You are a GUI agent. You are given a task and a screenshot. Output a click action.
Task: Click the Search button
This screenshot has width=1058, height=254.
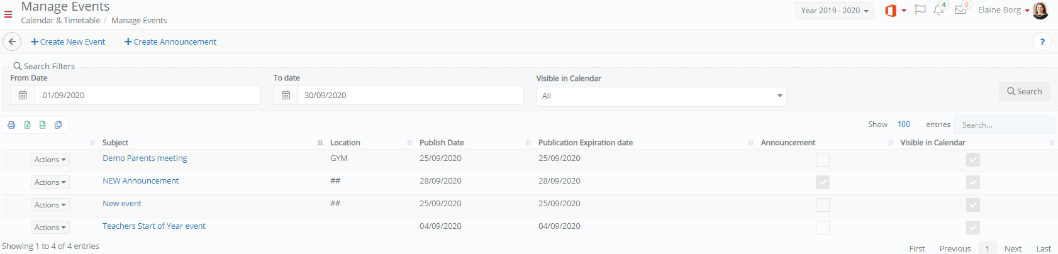(x=1024, y=91)
